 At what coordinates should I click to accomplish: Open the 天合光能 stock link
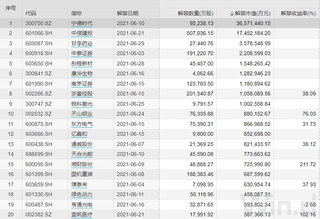82,154
